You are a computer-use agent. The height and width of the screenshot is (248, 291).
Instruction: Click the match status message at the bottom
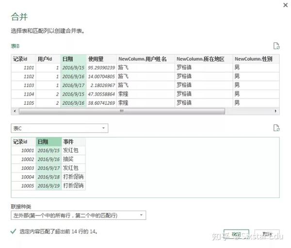[x=59, y=231]
